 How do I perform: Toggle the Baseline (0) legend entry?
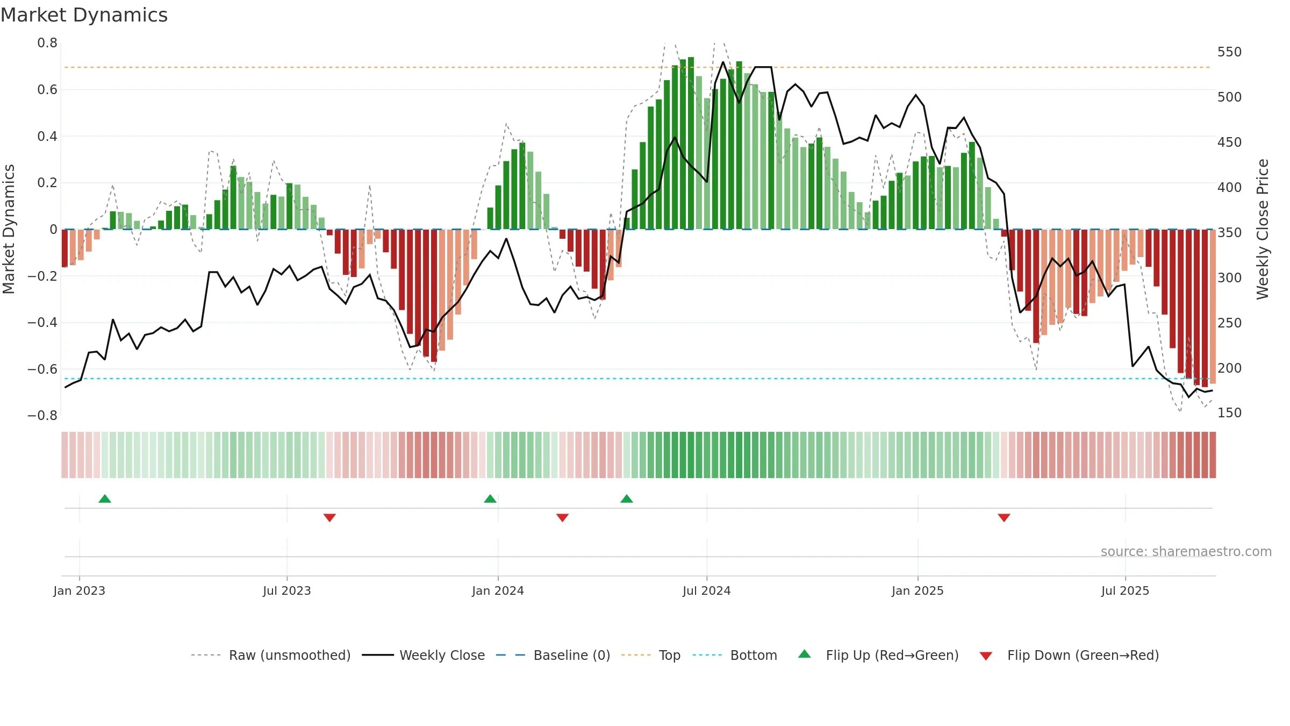click(x=553, y=655)
